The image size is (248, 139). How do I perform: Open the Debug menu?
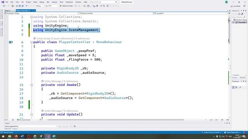click(x=42, y=2)
